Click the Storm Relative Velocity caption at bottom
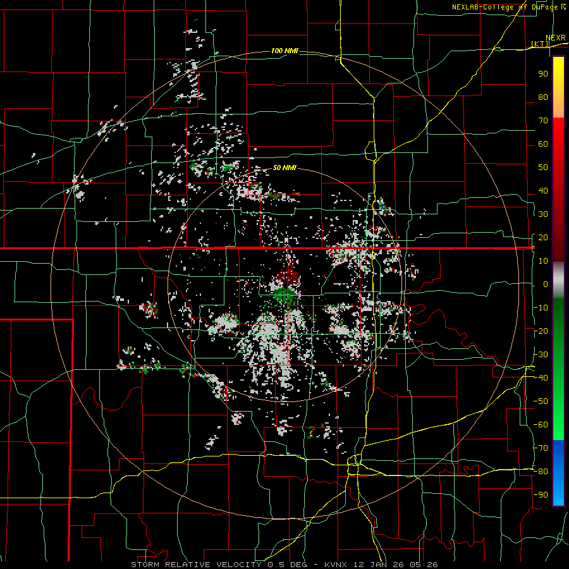569x569 pixels. [284, 565]
